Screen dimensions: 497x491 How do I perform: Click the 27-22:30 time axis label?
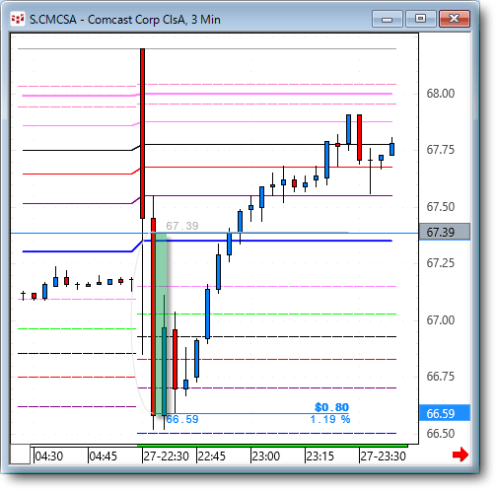166,456
